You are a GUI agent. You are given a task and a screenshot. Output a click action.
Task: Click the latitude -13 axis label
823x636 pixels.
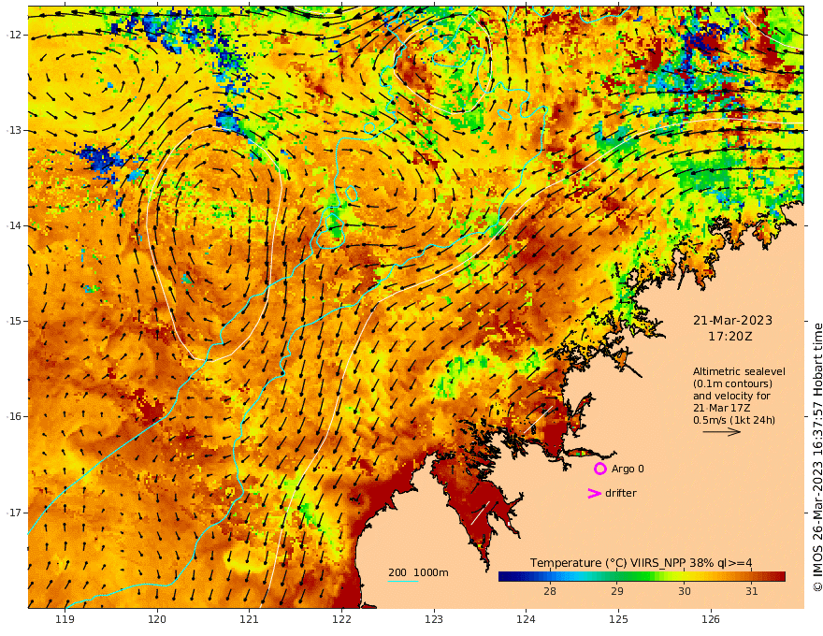point(14,130)
